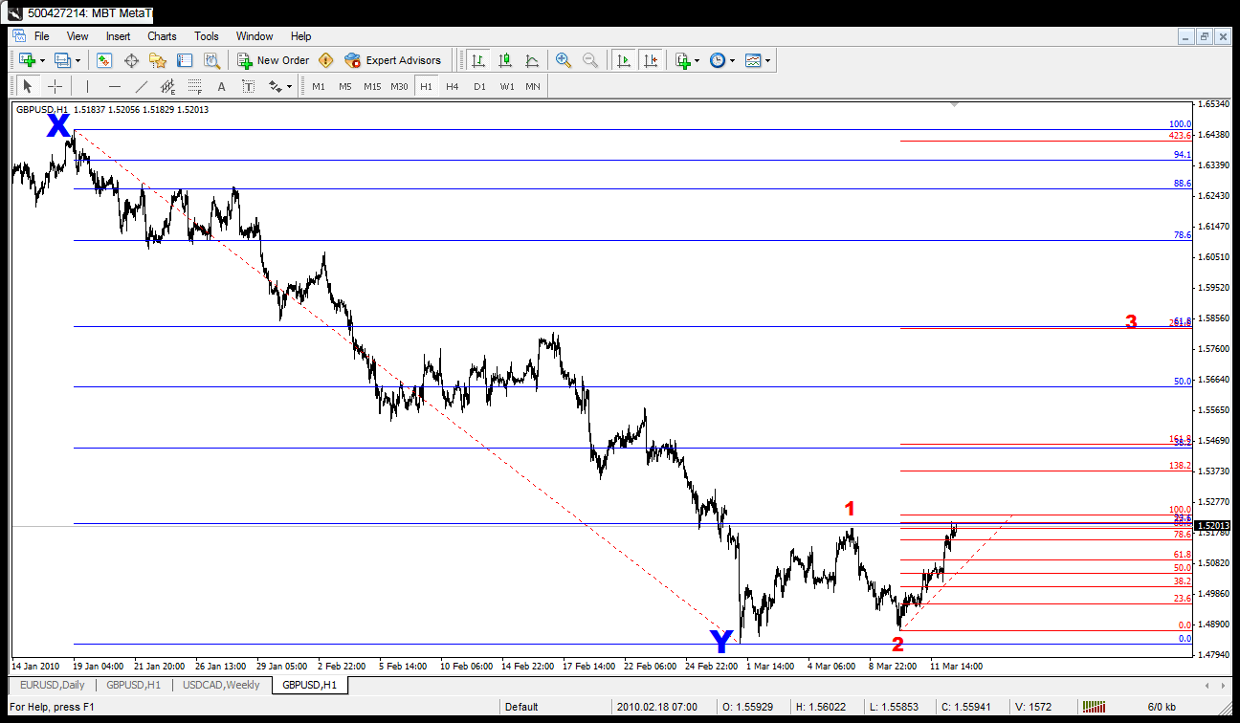This screenshot has height=723, width=1240.
Task: Toggle Auto Scroll on the chart
Action: (x=624, y=60)
